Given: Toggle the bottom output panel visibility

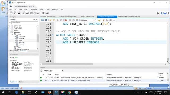Looking at the screenshot, I should click(165, 13).
